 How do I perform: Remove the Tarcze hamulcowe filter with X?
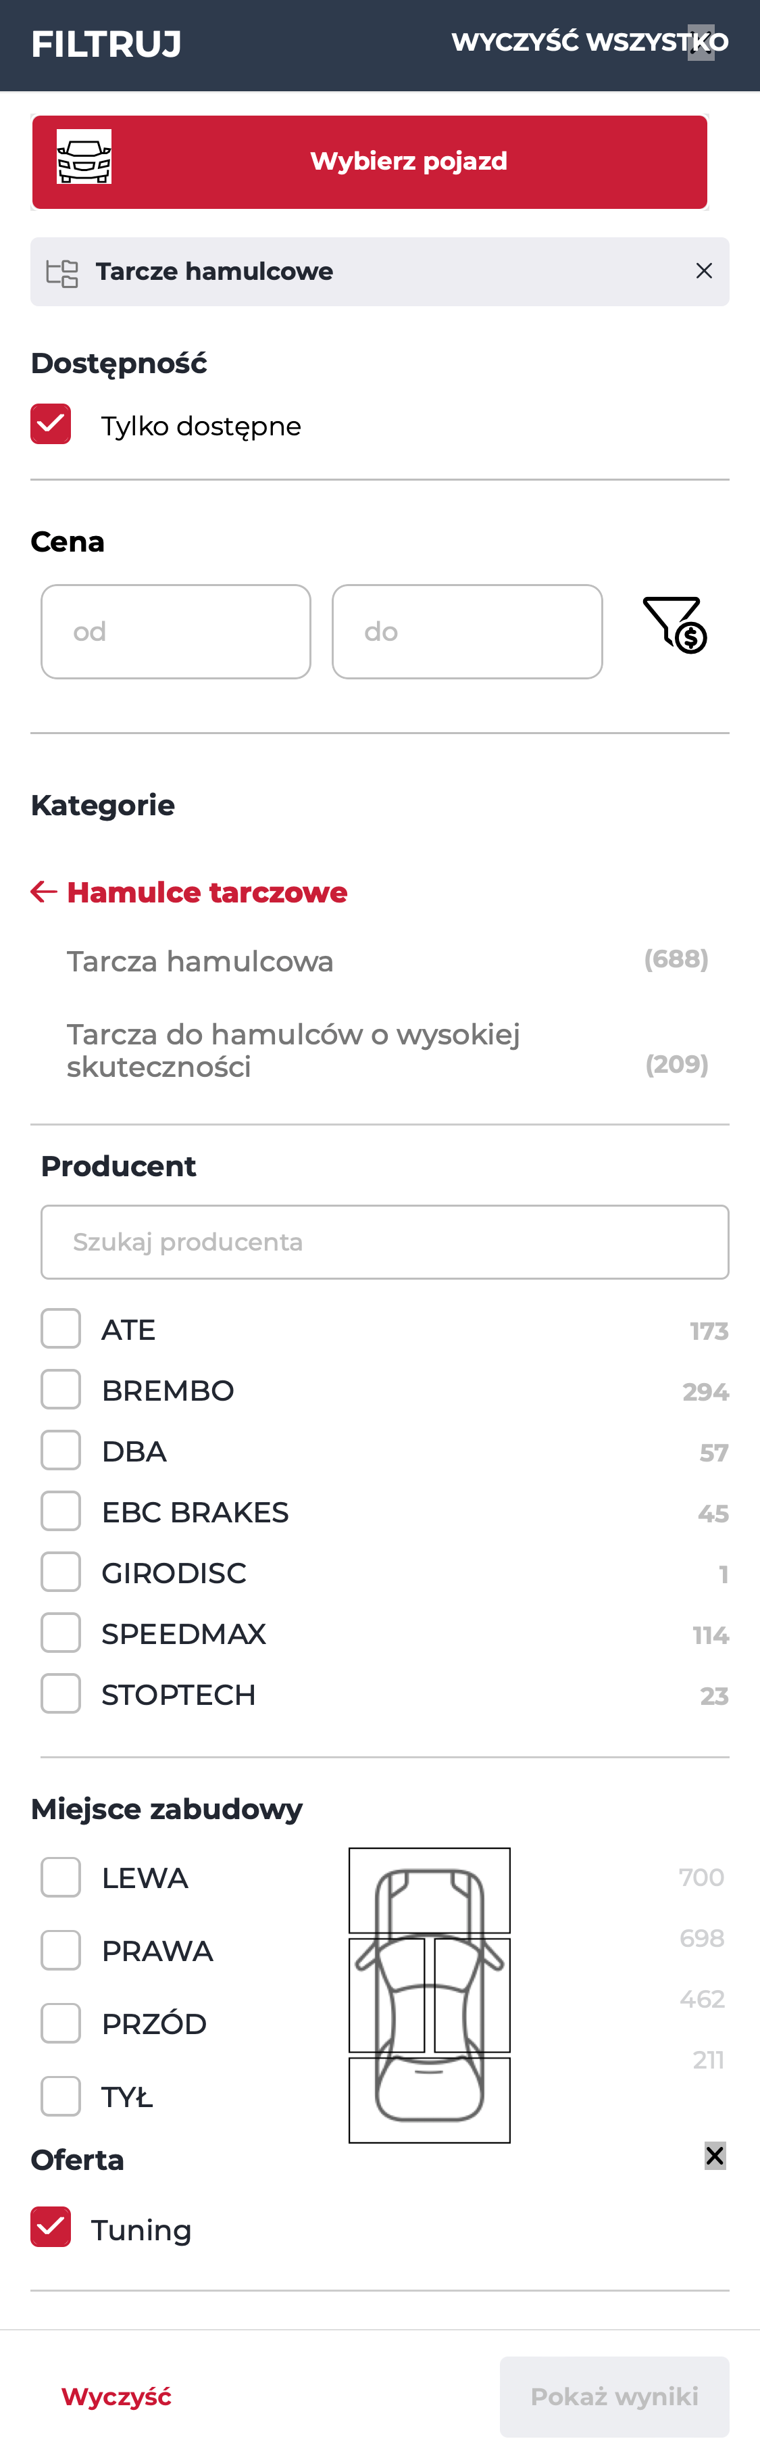(704, 272)
